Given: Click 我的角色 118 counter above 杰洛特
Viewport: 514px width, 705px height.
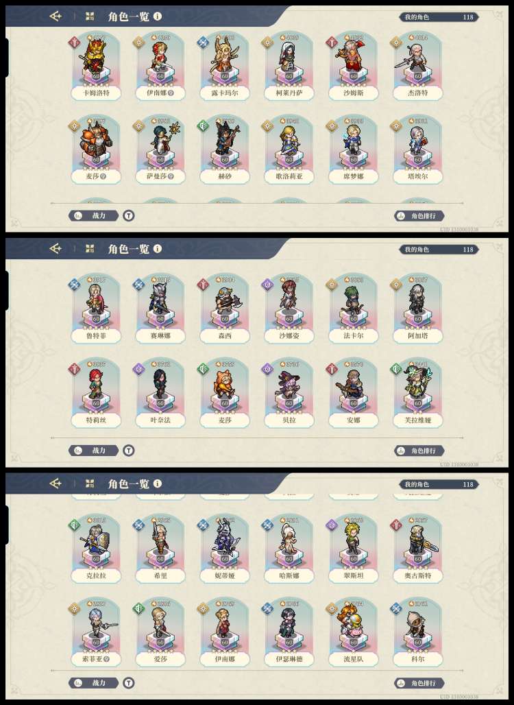Looking at the screenshot, I should 439,17.
